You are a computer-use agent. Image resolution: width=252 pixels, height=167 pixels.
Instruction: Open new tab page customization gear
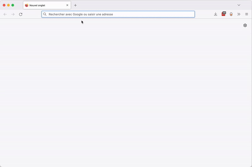click(245, 25)
